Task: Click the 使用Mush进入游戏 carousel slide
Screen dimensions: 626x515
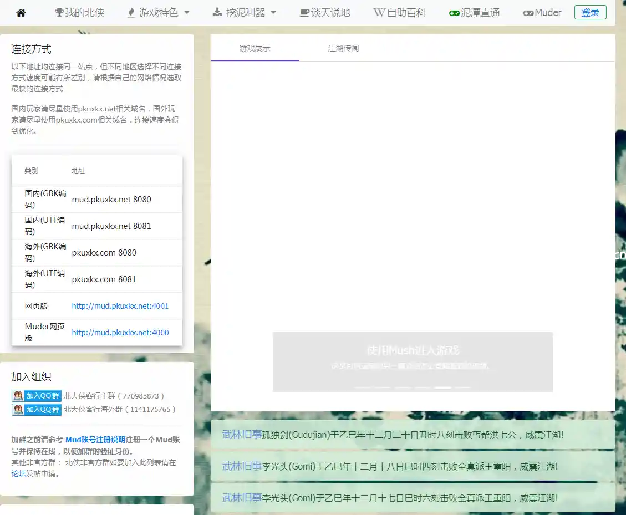Action: pos(413,355)
